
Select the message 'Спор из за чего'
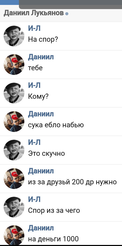[54, 211]
